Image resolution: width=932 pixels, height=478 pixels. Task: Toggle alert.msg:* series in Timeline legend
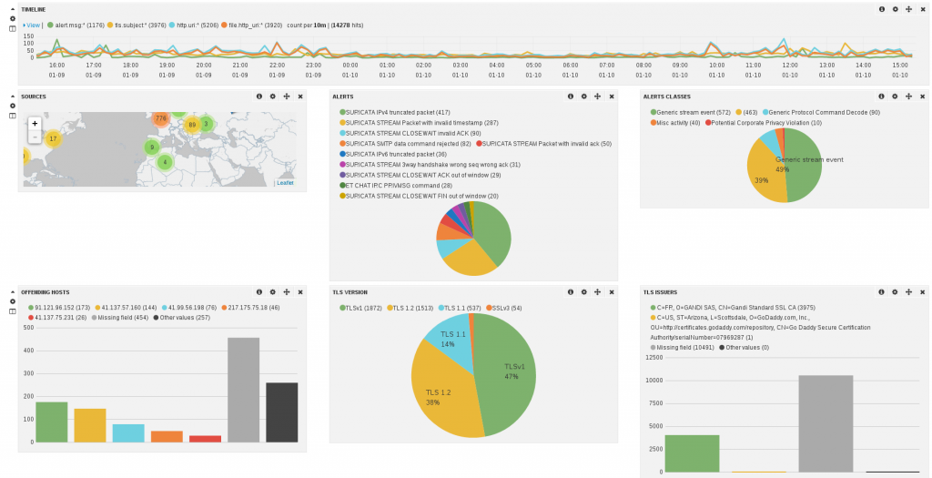point(76,25)
